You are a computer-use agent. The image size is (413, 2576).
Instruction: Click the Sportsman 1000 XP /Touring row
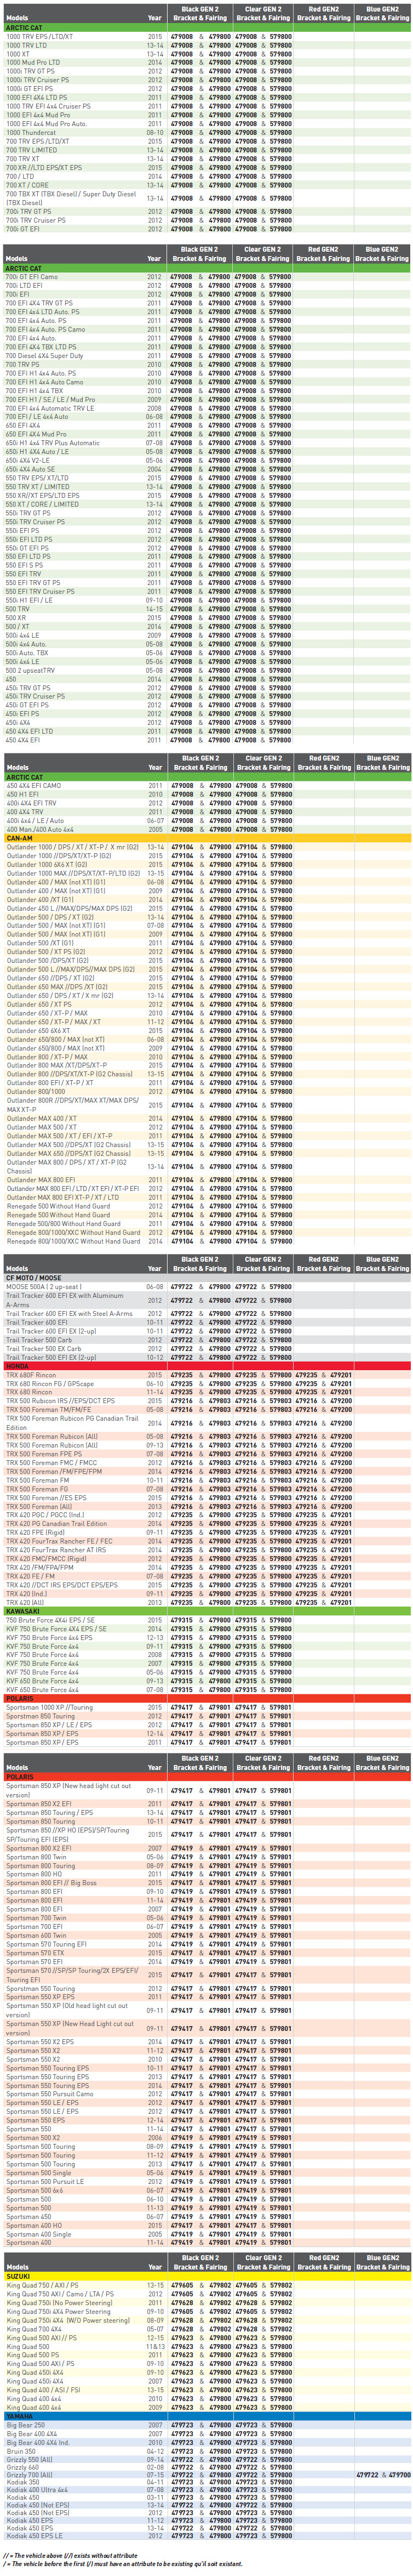[206, 1708]
